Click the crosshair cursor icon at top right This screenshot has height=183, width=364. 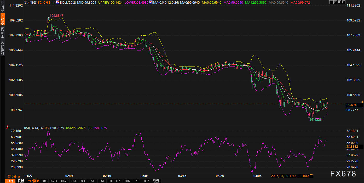coord(331,2)
